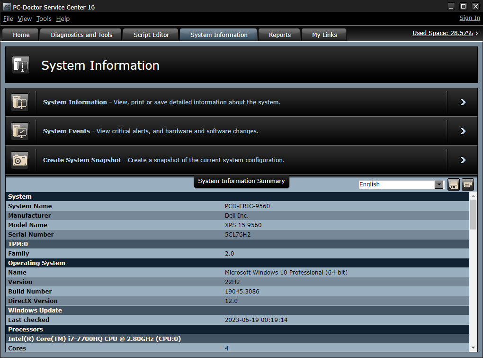This screenshot has height=358, width=483.
Task: Open the File menu
Action: [8, 18]
